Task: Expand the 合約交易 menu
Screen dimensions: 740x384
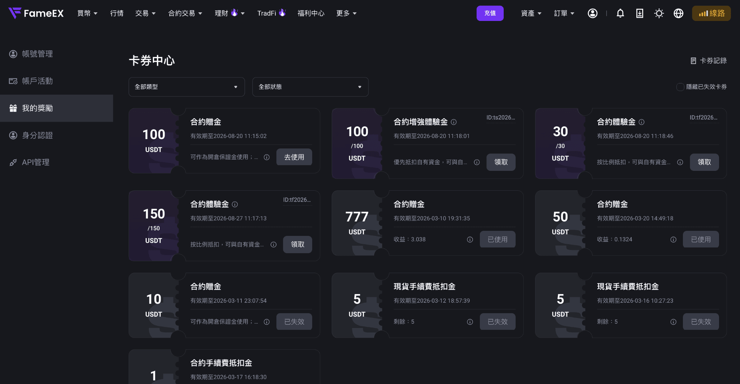Action: coord(185,13)
